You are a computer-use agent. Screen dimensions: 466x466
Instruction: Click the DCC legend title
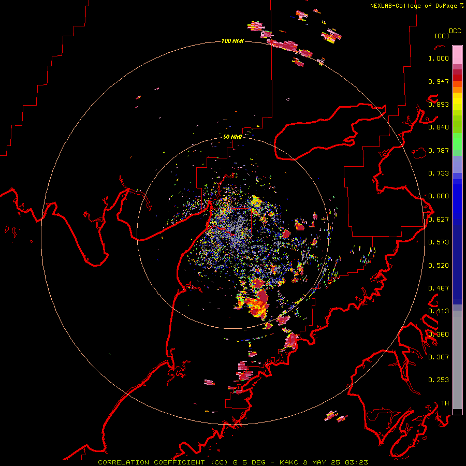455,31
